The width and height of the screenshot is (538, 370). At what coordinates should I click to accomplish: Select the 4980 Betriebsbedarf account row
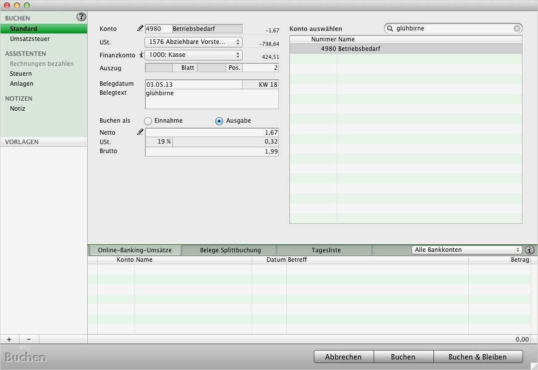pos(349,49)
